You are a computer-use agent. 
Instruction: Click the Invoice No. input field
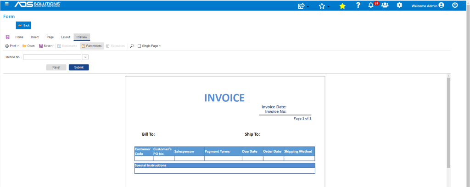[x=52, y=57]
